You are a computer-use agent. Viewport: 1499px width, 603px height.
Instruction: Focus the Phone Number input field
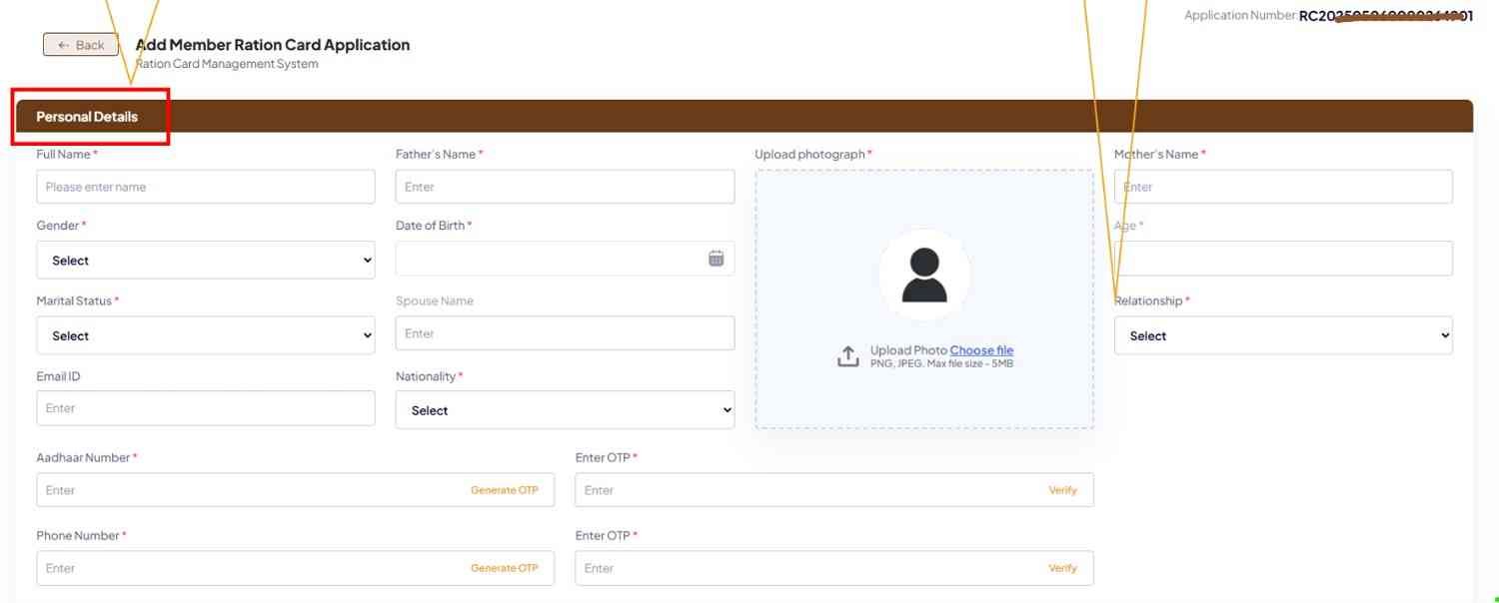coord(296,568)
